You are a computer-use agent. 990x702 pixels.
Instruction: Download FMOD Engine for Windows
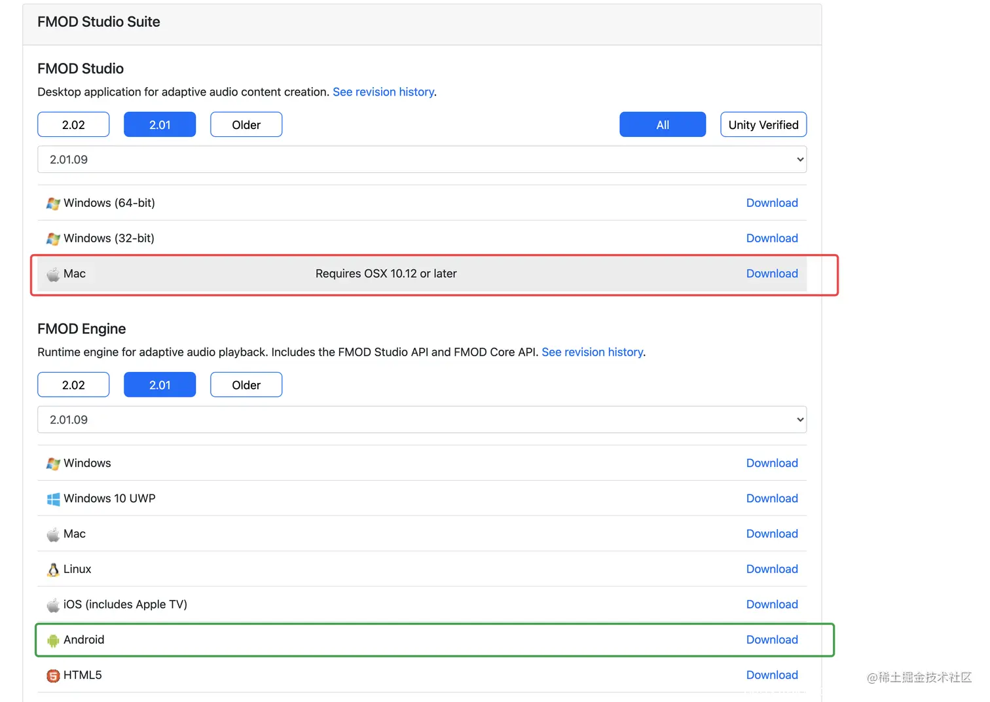[772, 463]
